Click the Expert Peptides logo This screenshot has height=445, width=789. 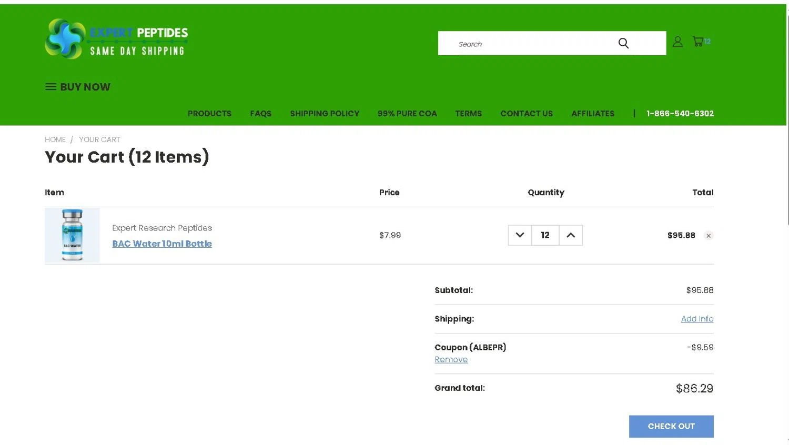(116, 39)
